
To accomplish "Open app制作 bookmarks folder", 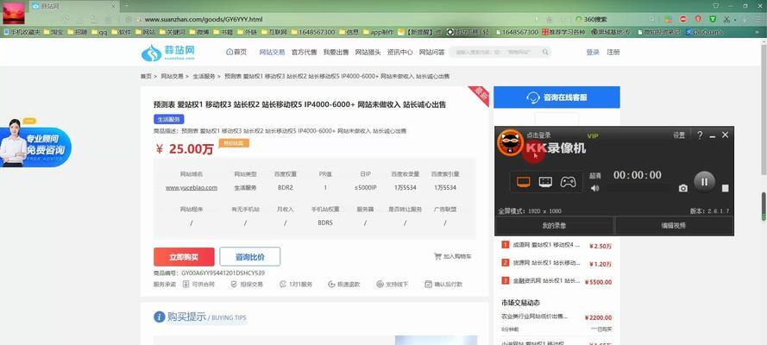I will pos(378,32).
